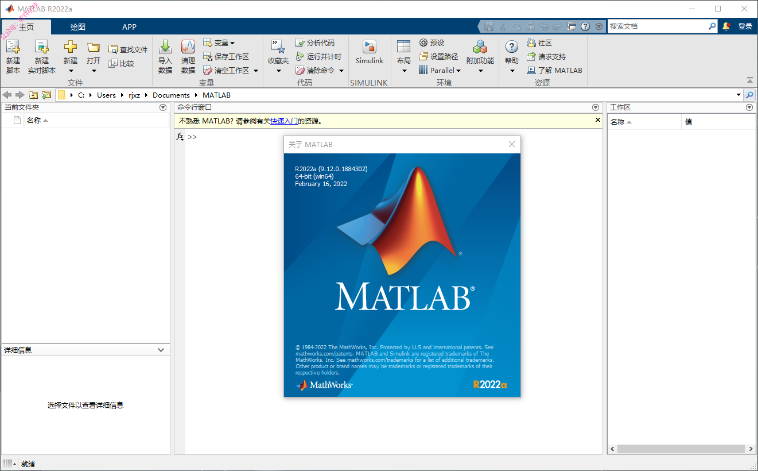758x471 pixels.
Task: Open Preferences (预设) with gear icon
Action: [432, 43]
